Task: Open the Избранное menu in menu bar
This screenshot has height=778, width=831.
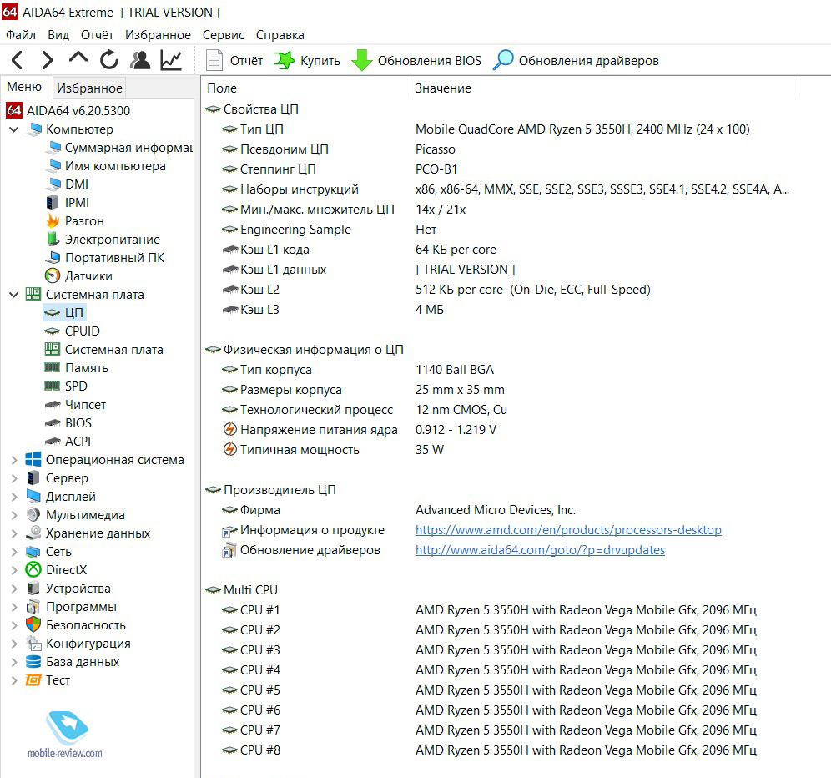Action: click(158, 35)
